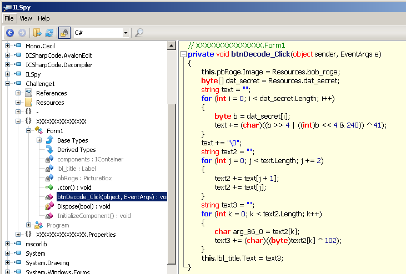Click the Resources folder in tree
The width and height of the screenshot is (406, 274).
click(x=49, y=103)
